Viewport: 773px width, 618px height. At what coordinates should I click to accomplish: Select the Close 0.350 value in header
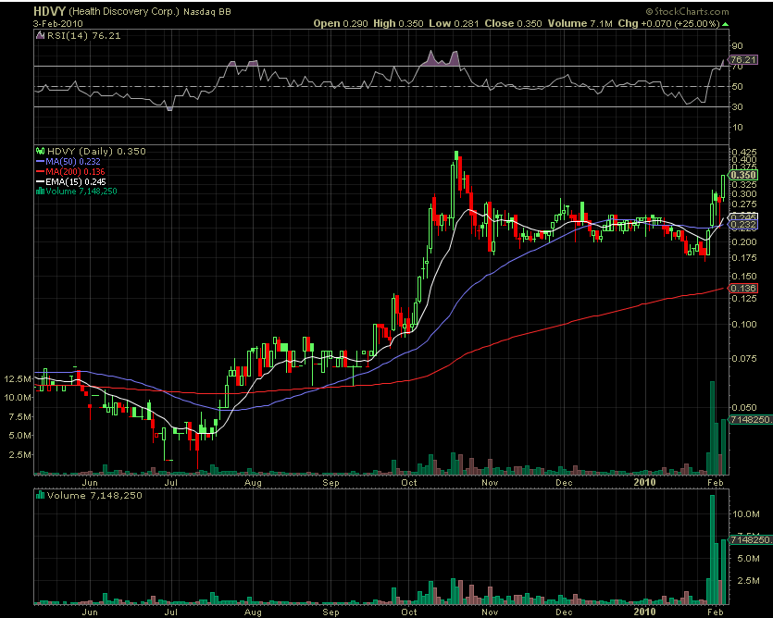(x=513, y=24)
